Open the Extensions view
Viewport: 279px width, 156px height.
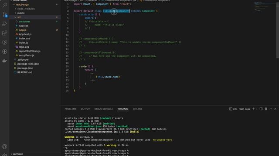point(5,33)
